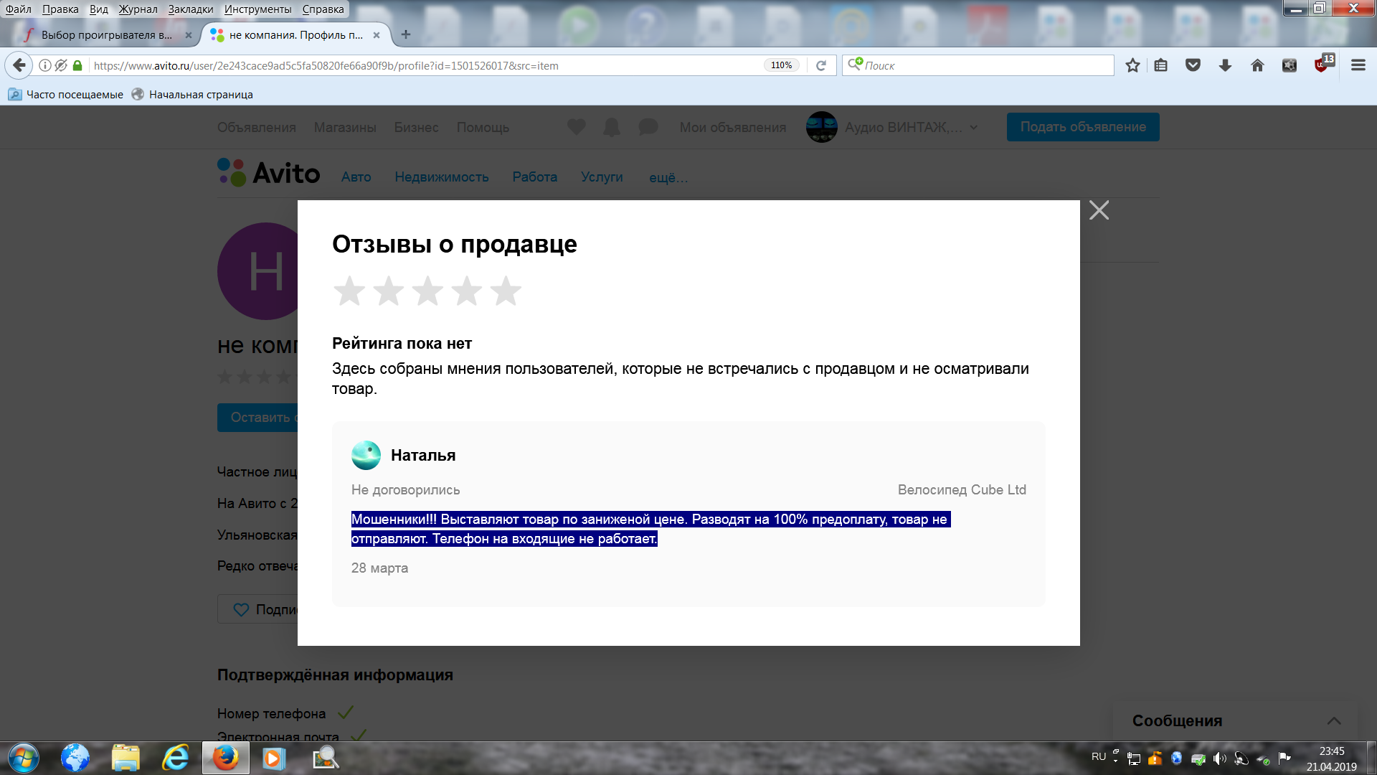Open the Pocket shield icon
Viewport: 1377px width, 775px height.
1193,65
